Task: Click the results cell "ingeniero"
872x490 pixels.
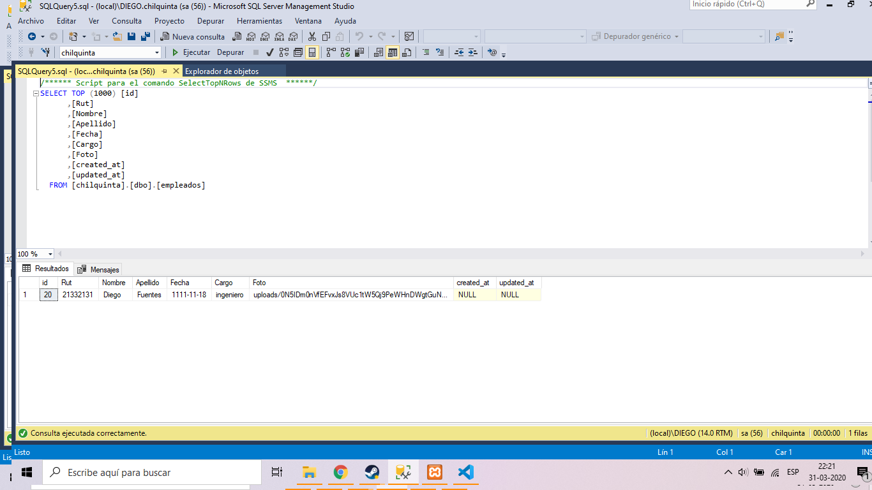Action: pyautogui.click(x=230, y=295)
